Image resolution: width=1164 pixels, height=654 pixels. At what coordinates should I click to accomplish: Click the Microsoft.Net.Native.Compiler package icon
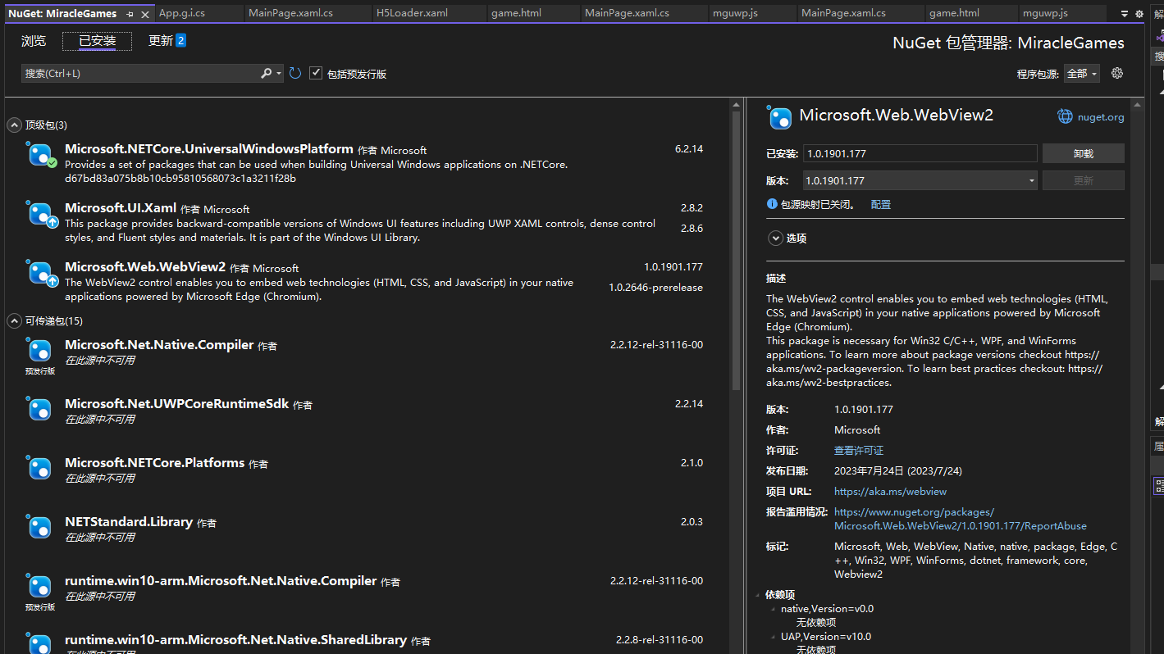pos(40,350)
